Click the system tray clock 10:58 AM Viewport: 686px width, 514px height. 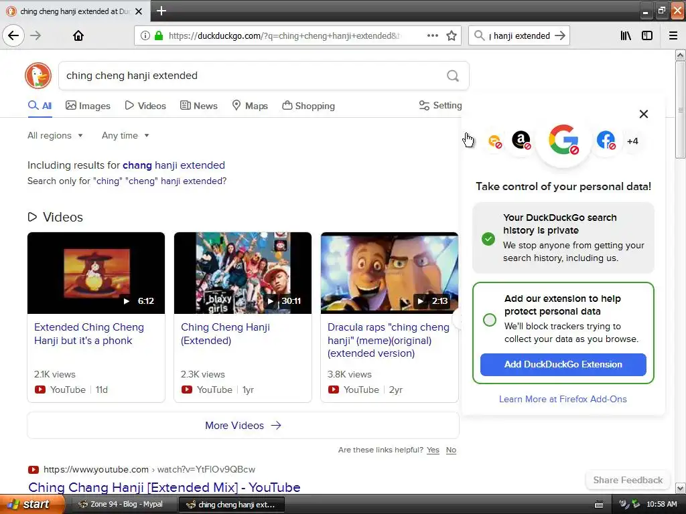pos(661,504)
